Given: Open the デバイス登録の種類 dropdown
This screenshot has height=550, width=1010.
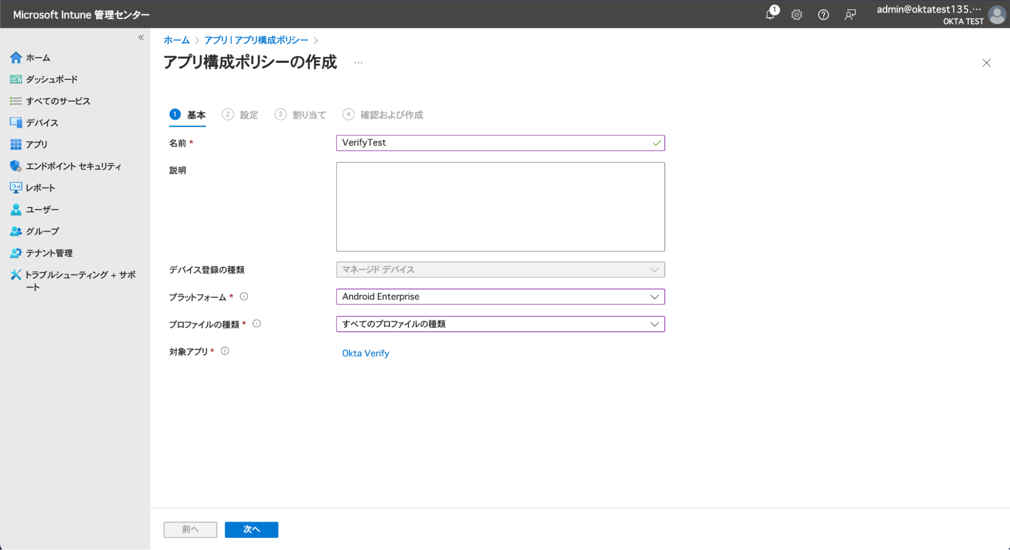Looking at the screenshot, I should click(500, 270).
